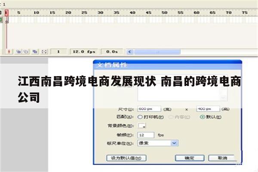Click the current frame number box

pos(58,52)
